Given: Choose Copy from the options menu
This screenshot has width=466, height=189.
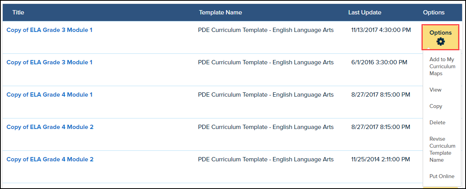Looking at the screenshot, I should coord(436,106).
